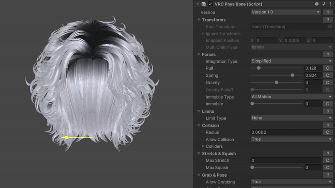Screen dimensions: 335x188
Task: Open the Root Transform object picker
Action: (x=330, y=27)
